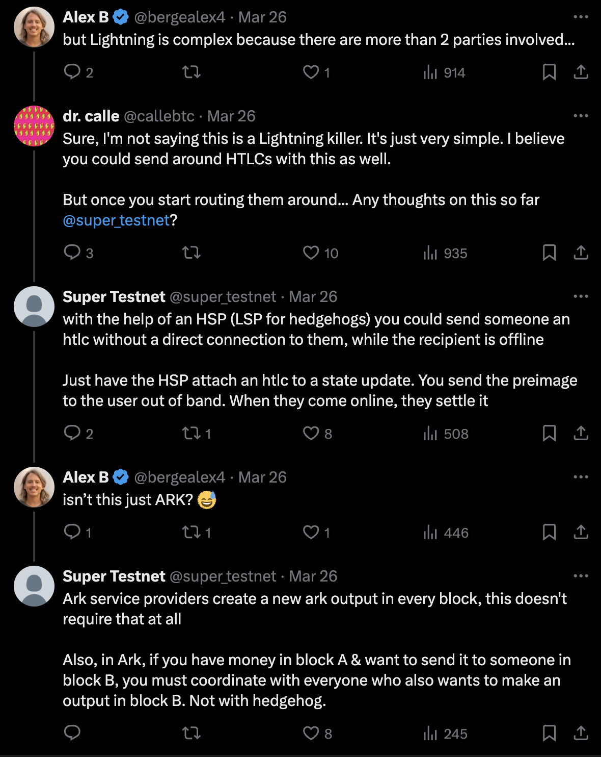Open more menu on first Alex B tweet
The image size is (601, 757).
click(x=581, y=17)
